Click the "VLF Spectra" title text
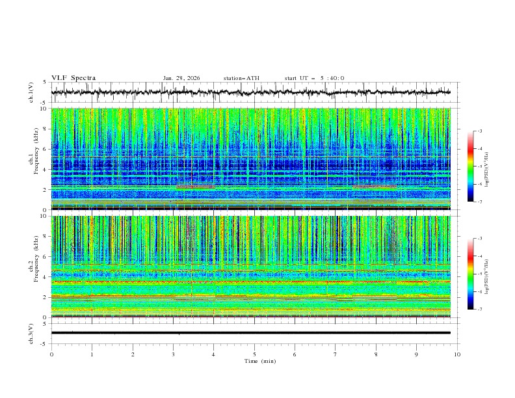 pyautogui.click(x=73, y=78)
